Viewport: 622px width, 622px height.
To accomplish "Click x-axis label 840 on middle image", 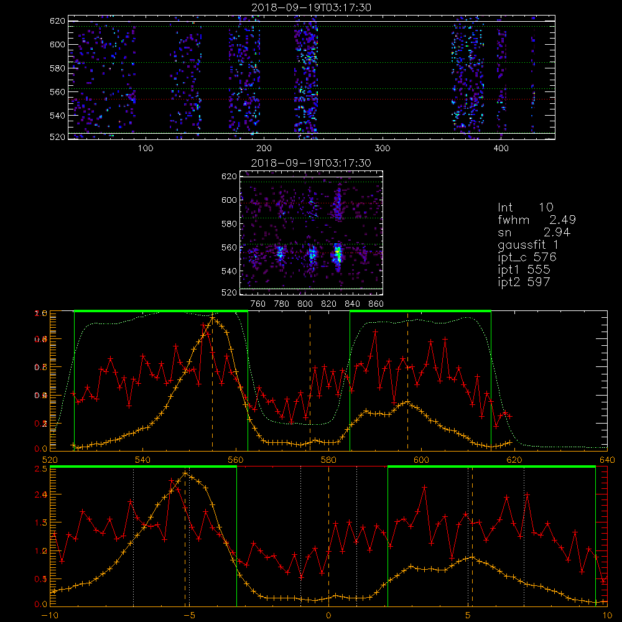I will point(352,304).
